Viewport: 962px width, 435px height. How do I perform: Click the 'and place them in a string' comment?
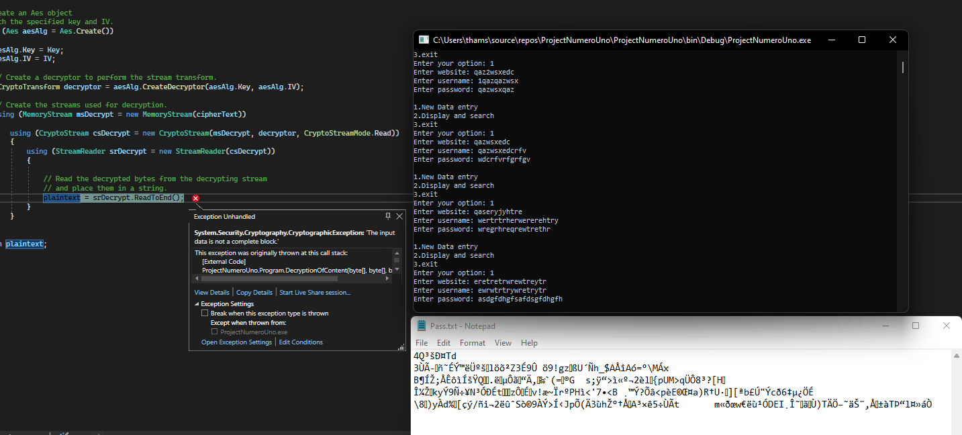[x=105, y=189]
